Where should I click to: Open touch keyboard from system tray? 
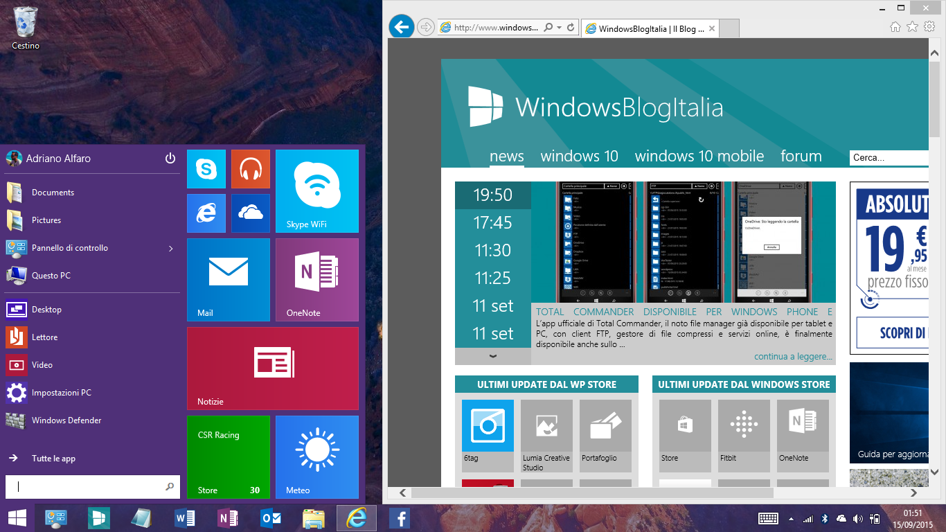click(x=768, y=518)
